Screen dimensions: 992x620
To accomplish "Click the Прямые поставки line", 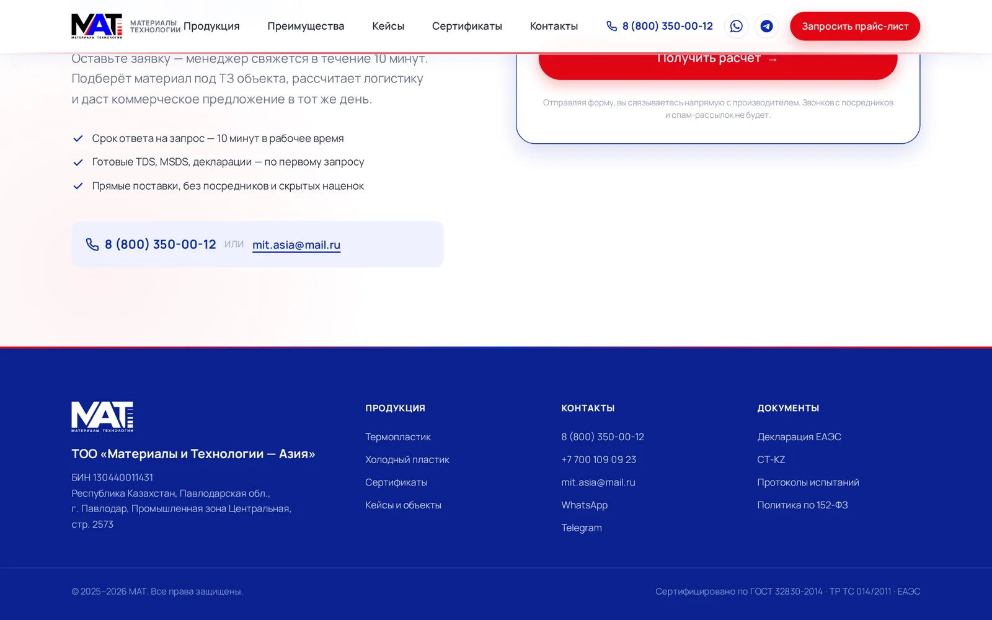I will tap(228, 186).
